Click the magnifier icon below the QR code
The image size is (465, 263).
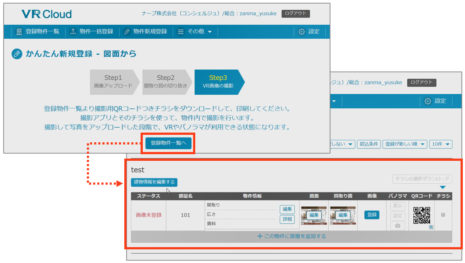tap(431, 227)
